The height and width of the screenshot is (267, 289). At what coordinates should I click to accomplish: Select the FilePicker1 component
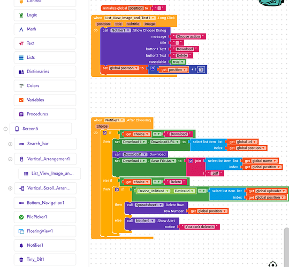45,217
